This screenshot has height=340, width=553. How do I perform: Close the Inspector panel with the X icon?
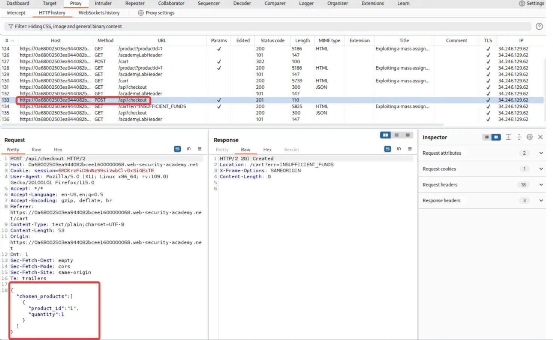[540, 137]
